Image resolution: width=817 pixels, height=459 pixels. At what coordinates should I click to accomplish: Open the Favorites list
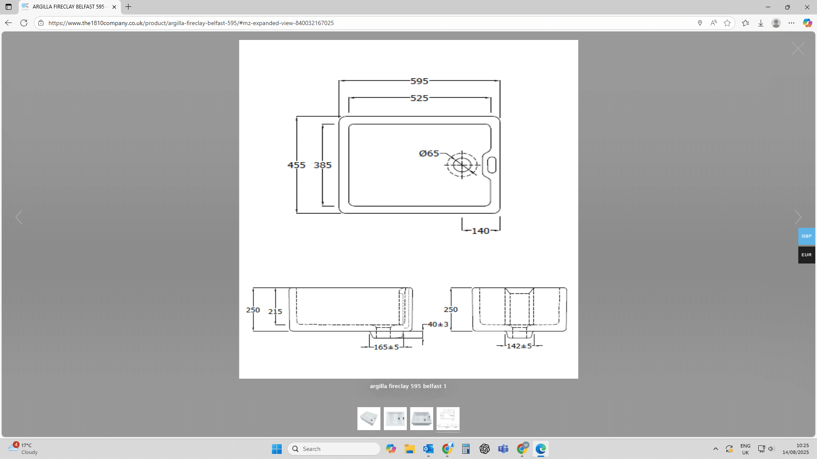(x=746, y=23)
